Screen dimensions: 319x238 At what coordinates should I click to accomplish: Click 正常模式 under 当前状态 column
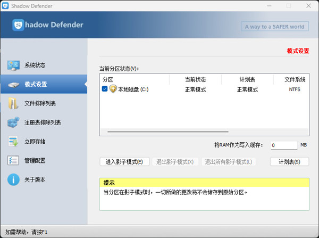pos(195,89)
